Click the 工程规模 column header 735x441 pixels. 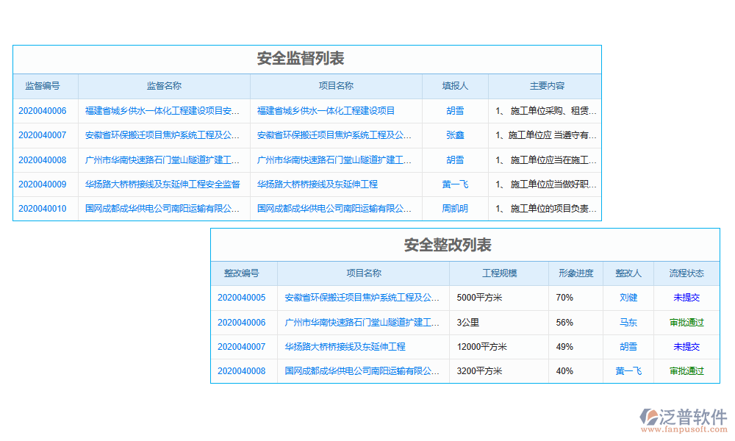(x=499, y=273)
